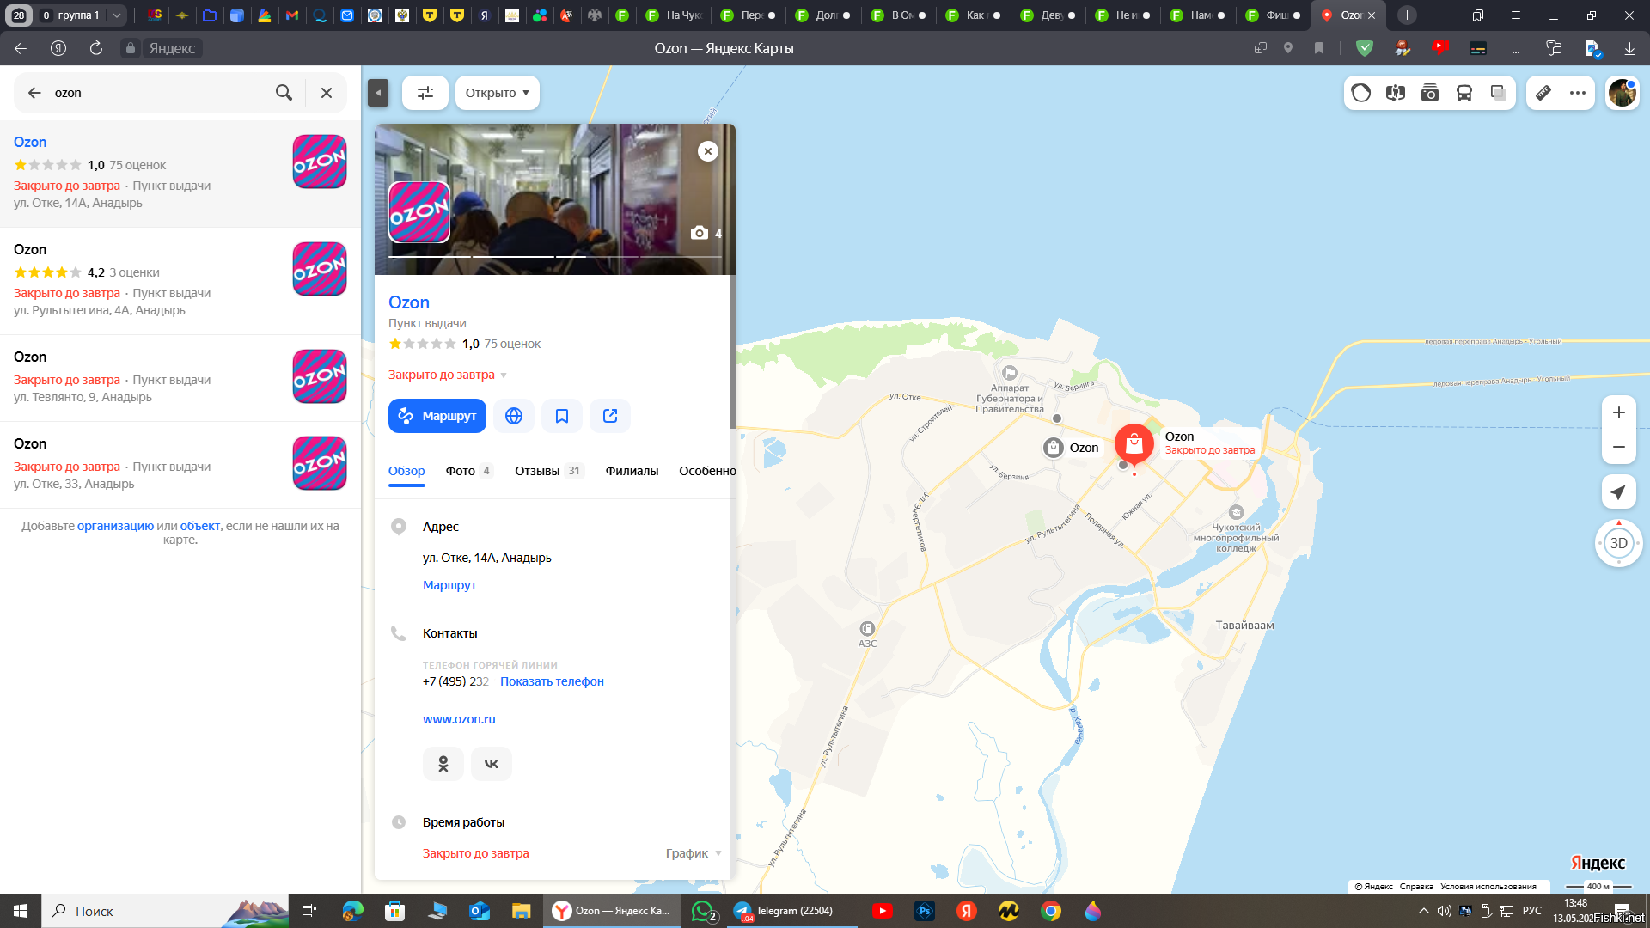Go back from the ozon search results
This screenshot has height=928, width=1650.
pos(34,93)
